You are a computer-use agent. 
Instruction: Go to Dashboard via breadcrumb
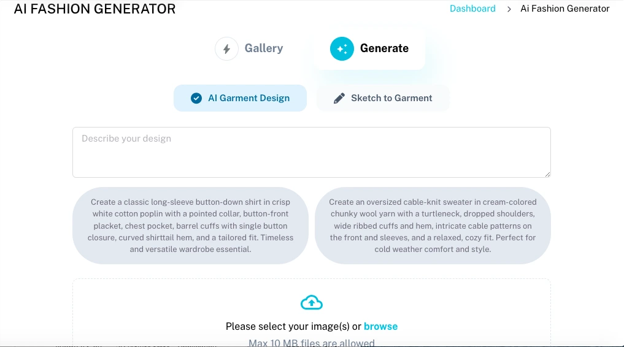pyautogui.click(x=472, y=9)
